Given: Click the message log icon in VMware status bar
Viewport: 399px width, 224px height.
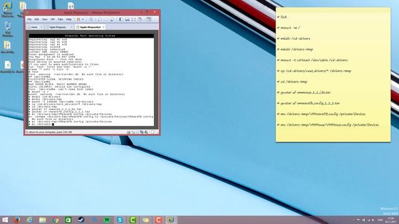Looking at the screenshot, I should [x=153, y=132].
